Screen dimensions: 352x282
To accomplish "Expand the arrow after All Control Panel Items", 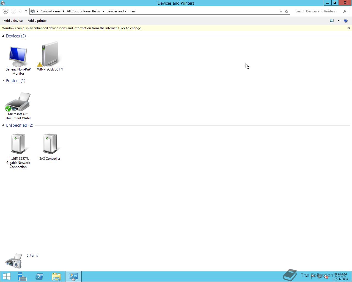I will (x=103, y=11).
